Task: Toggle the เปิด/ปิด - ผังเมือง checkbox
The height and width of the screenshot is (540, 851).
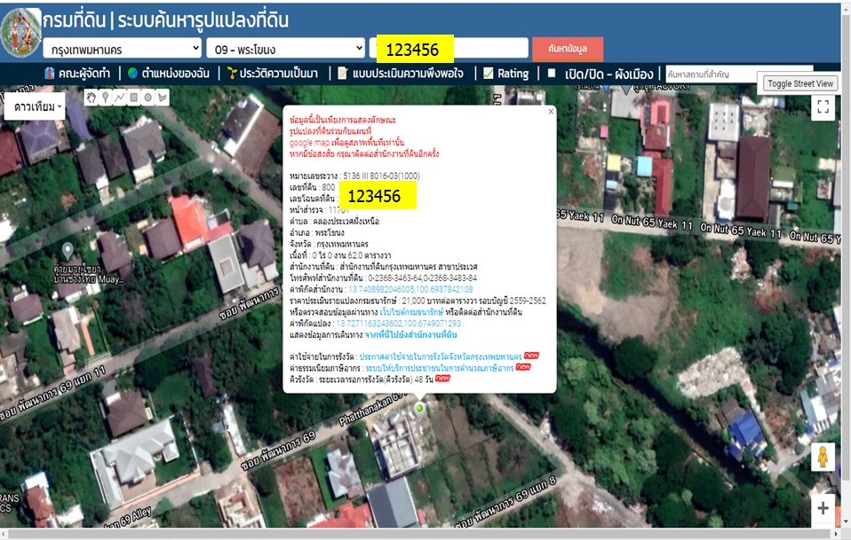Action: (x=552, y=74)
